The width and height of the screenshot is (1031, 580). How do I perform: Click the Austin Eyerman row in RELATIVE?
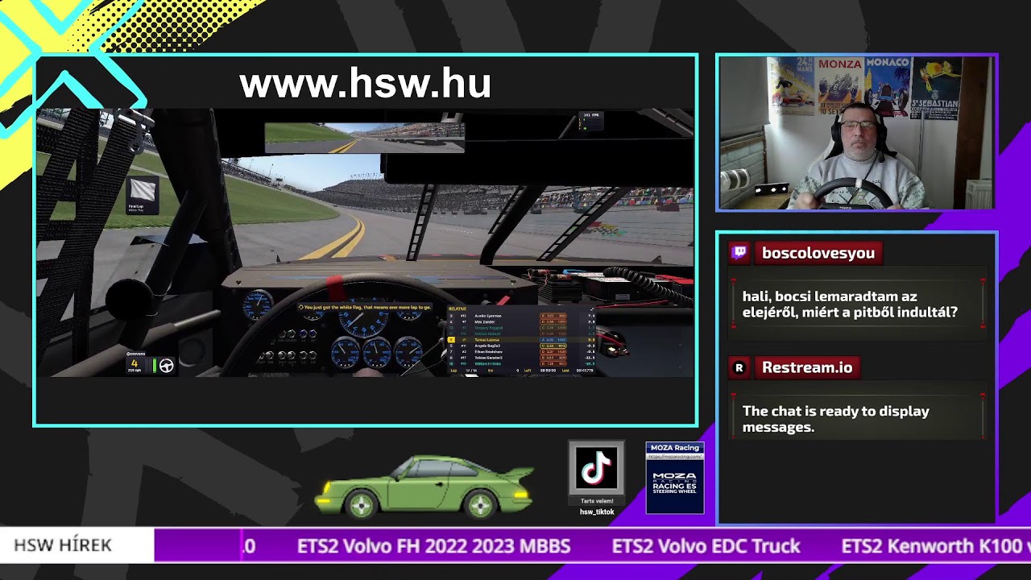[522, 316]
